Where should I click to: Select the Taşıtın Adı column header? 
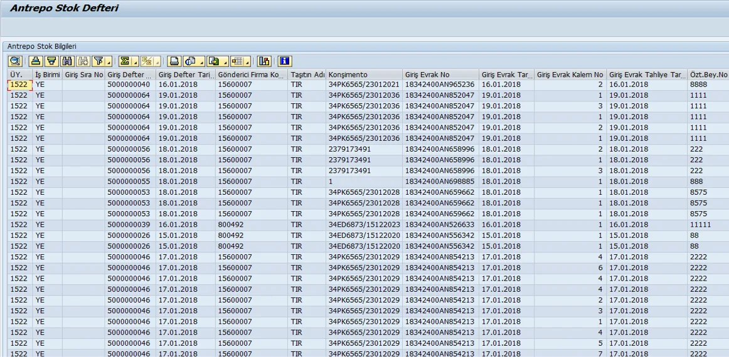tap(307, 75)
